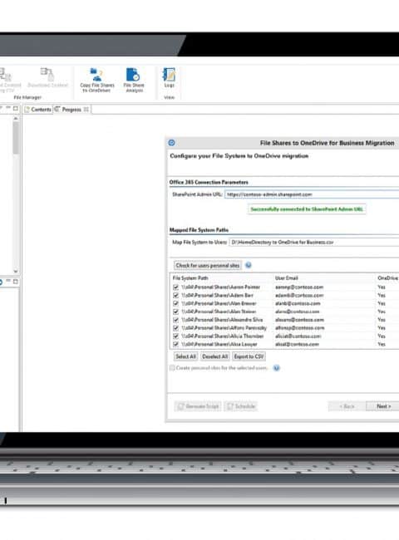Maximize the lower-left panel
Screen dimensions: 399x540
(x=16, y=282)
